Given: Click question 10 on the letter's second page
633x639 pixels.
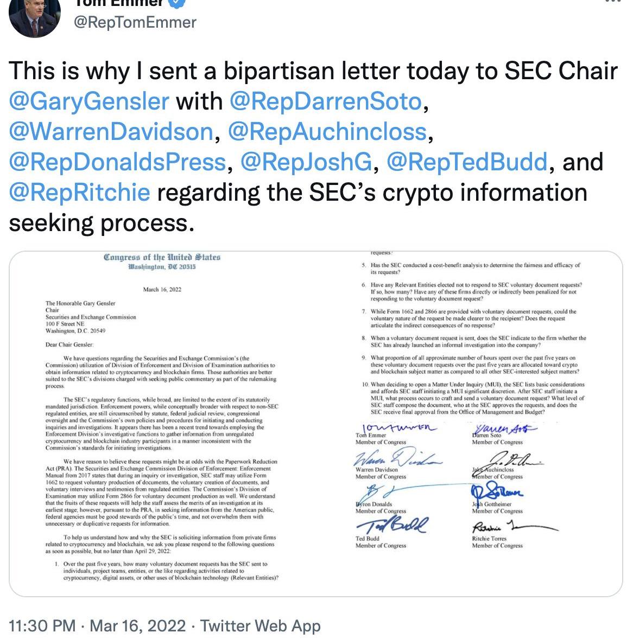Looking at the screenshot, I should tap(473, 398).
